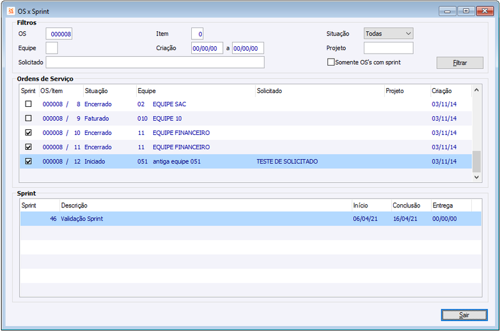Click the Descrição column header in Sprint
The image size is (500, 331).
[206, 205]
